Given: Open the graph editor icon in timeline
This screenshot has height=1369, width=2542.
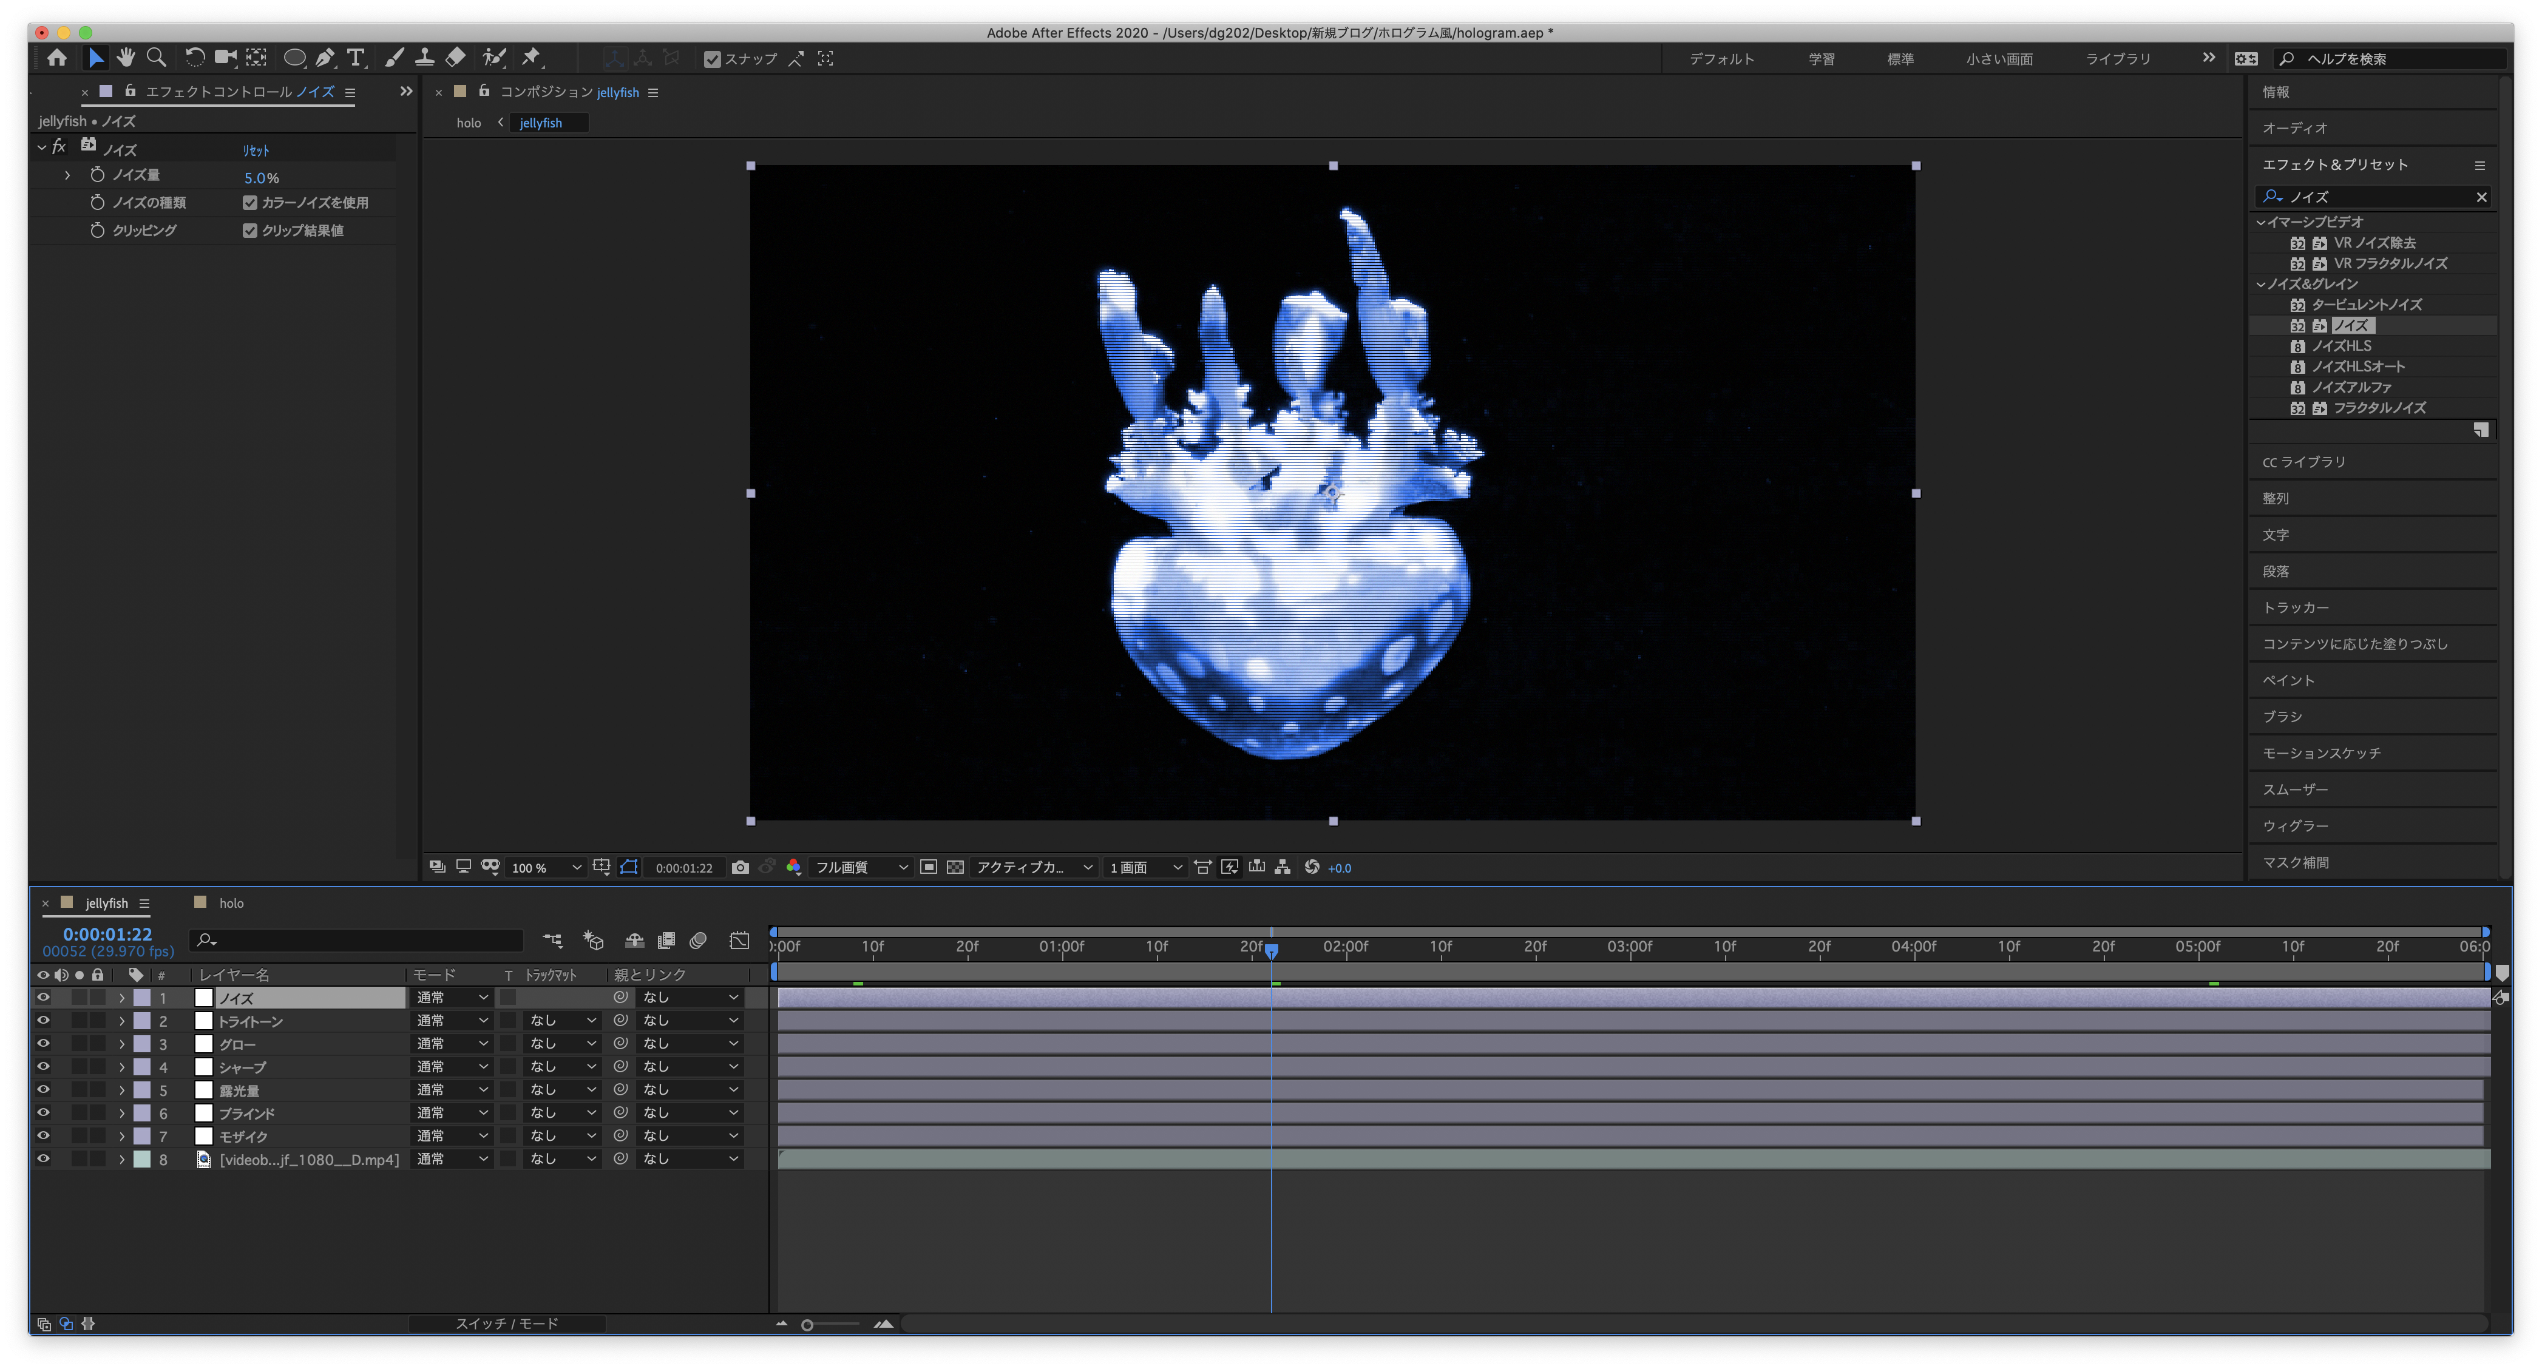Looking at the screenshot, I should 739,941.
